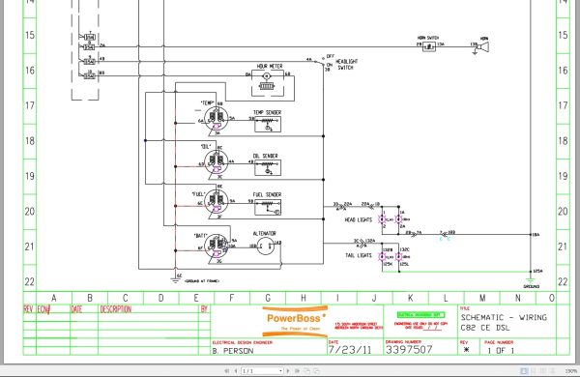
Task: Select single page view mode icon
Action: (524, 370)
